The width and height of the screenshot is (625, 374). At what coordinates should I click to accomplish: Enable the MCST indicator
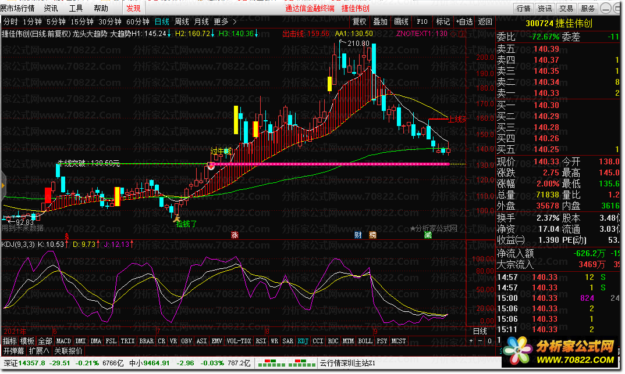[399, 341]
